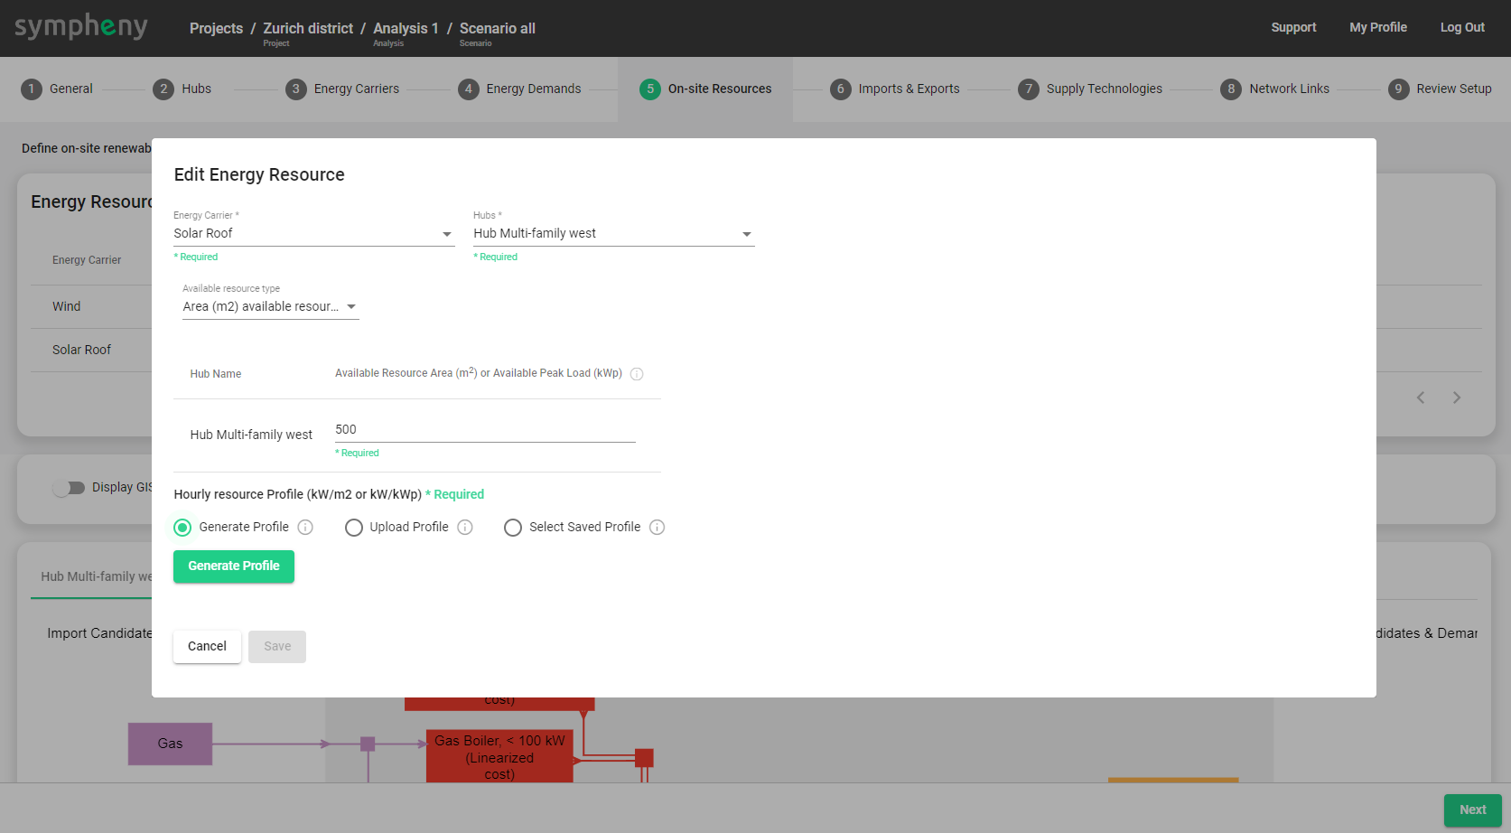Screen dimensions: 1511x833
Task: Click the Sympheny logo
Action: tap(81, 27)
